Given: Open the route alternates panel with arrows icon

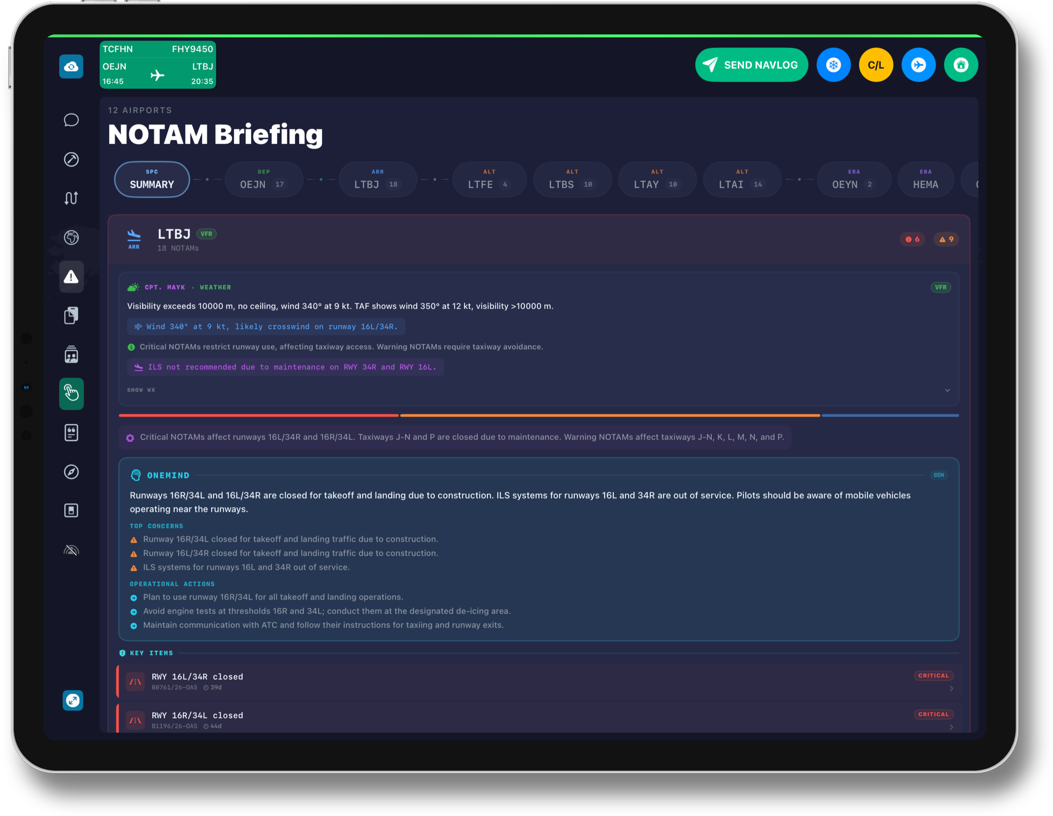Looking at the screenshot, I should (x=71, y=198).
